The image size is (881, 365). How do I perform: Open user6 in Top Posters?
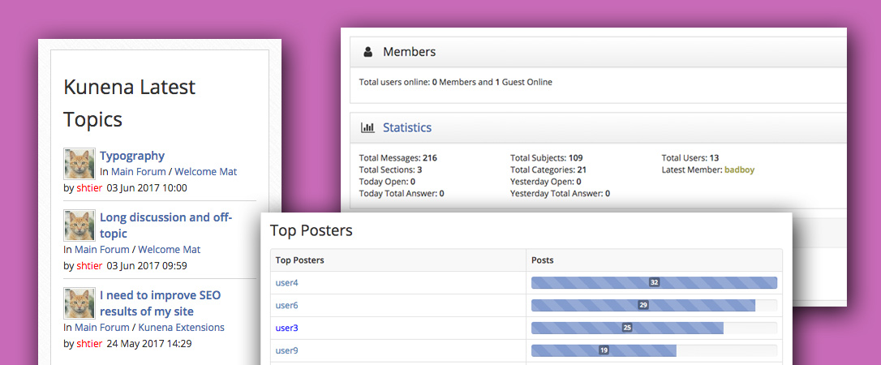pyautogui.click(x=286, y=306)
